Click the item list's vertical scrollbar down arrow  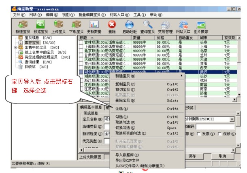pos(239,95)
